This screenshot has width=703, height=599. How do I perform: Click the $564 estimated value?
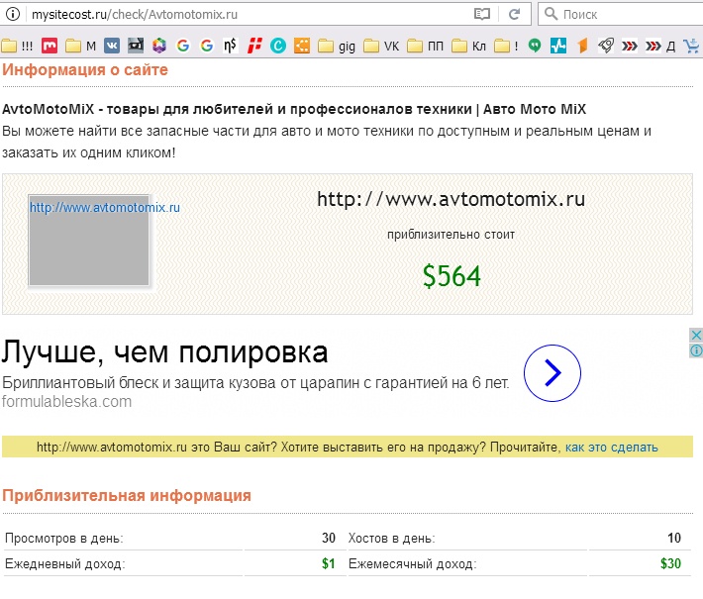(x=452, y=275)
